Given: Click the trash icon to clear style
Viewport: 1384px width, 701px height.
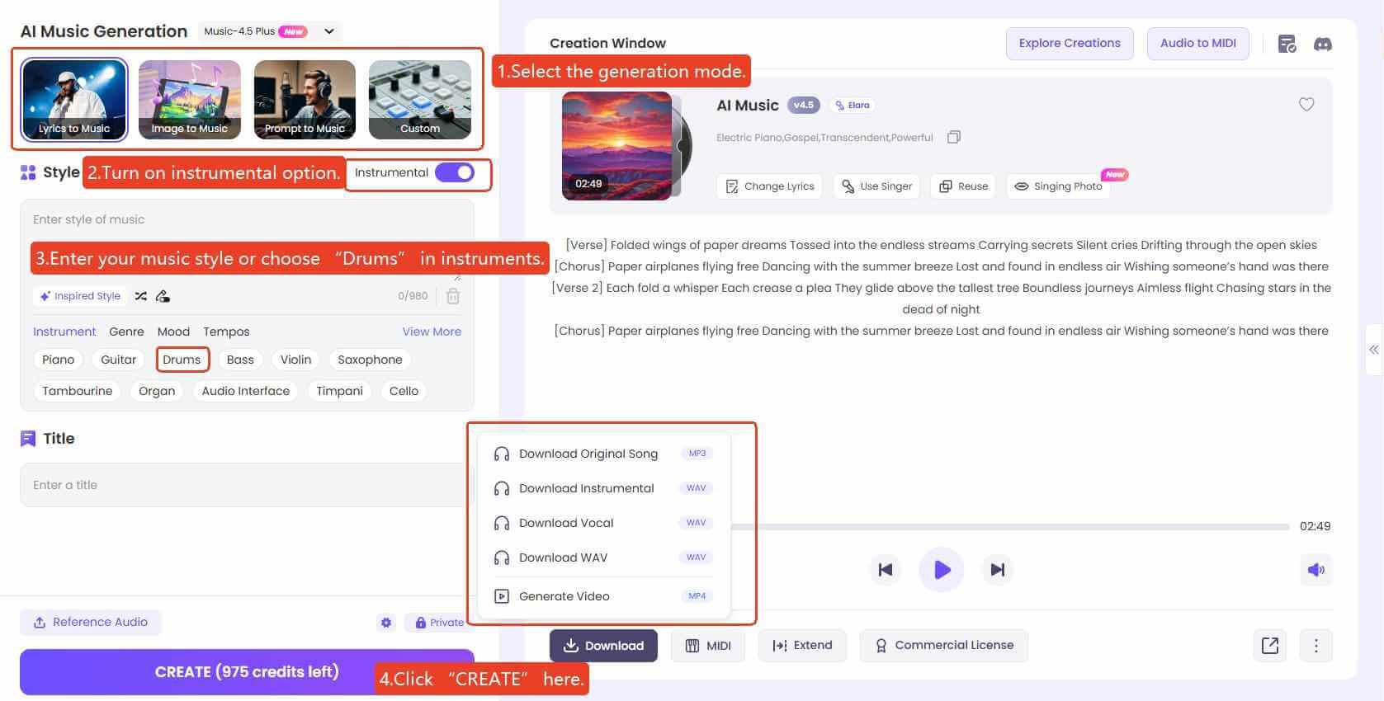Looking at the screenshot, I should 453,296.
